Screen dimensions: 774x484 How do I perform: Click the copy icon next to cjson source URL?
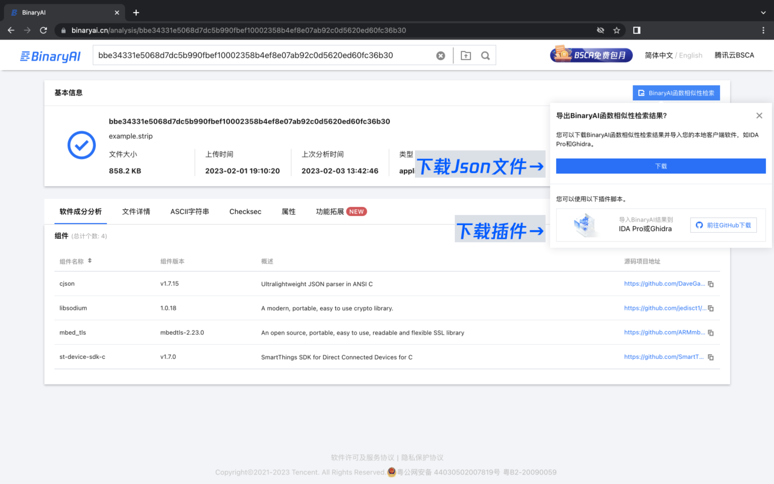[712, 284]
